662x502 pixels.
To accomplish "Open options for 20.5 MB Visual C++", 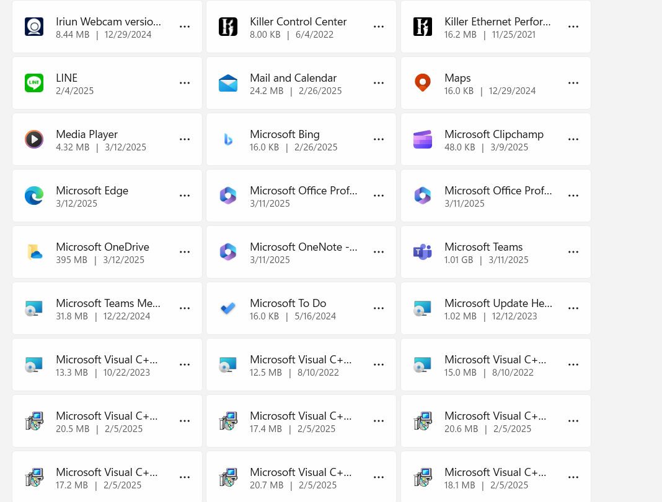I will [x=185, y=421].
